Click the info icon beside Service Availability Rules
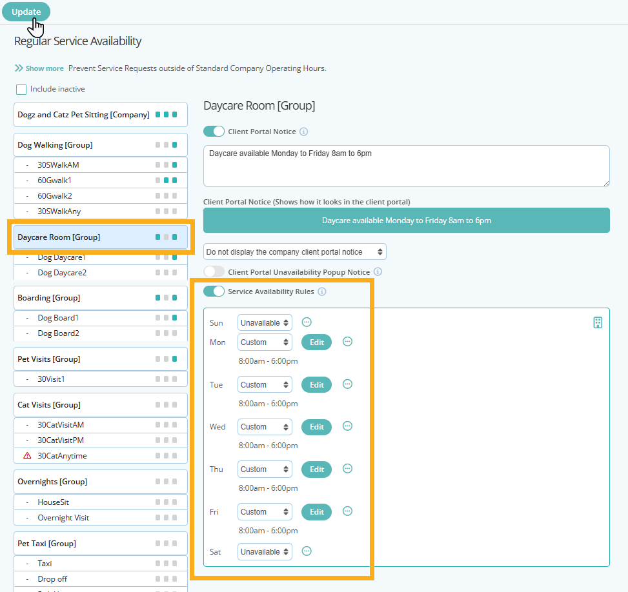Image resolution: width=628 pixels, height=592 pixels. click(321, 291)
